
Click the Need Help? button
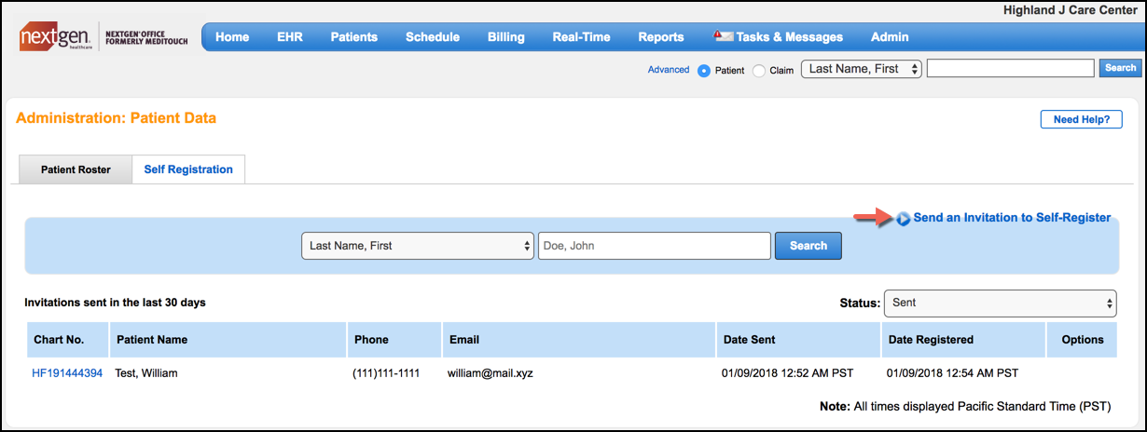1081,119
